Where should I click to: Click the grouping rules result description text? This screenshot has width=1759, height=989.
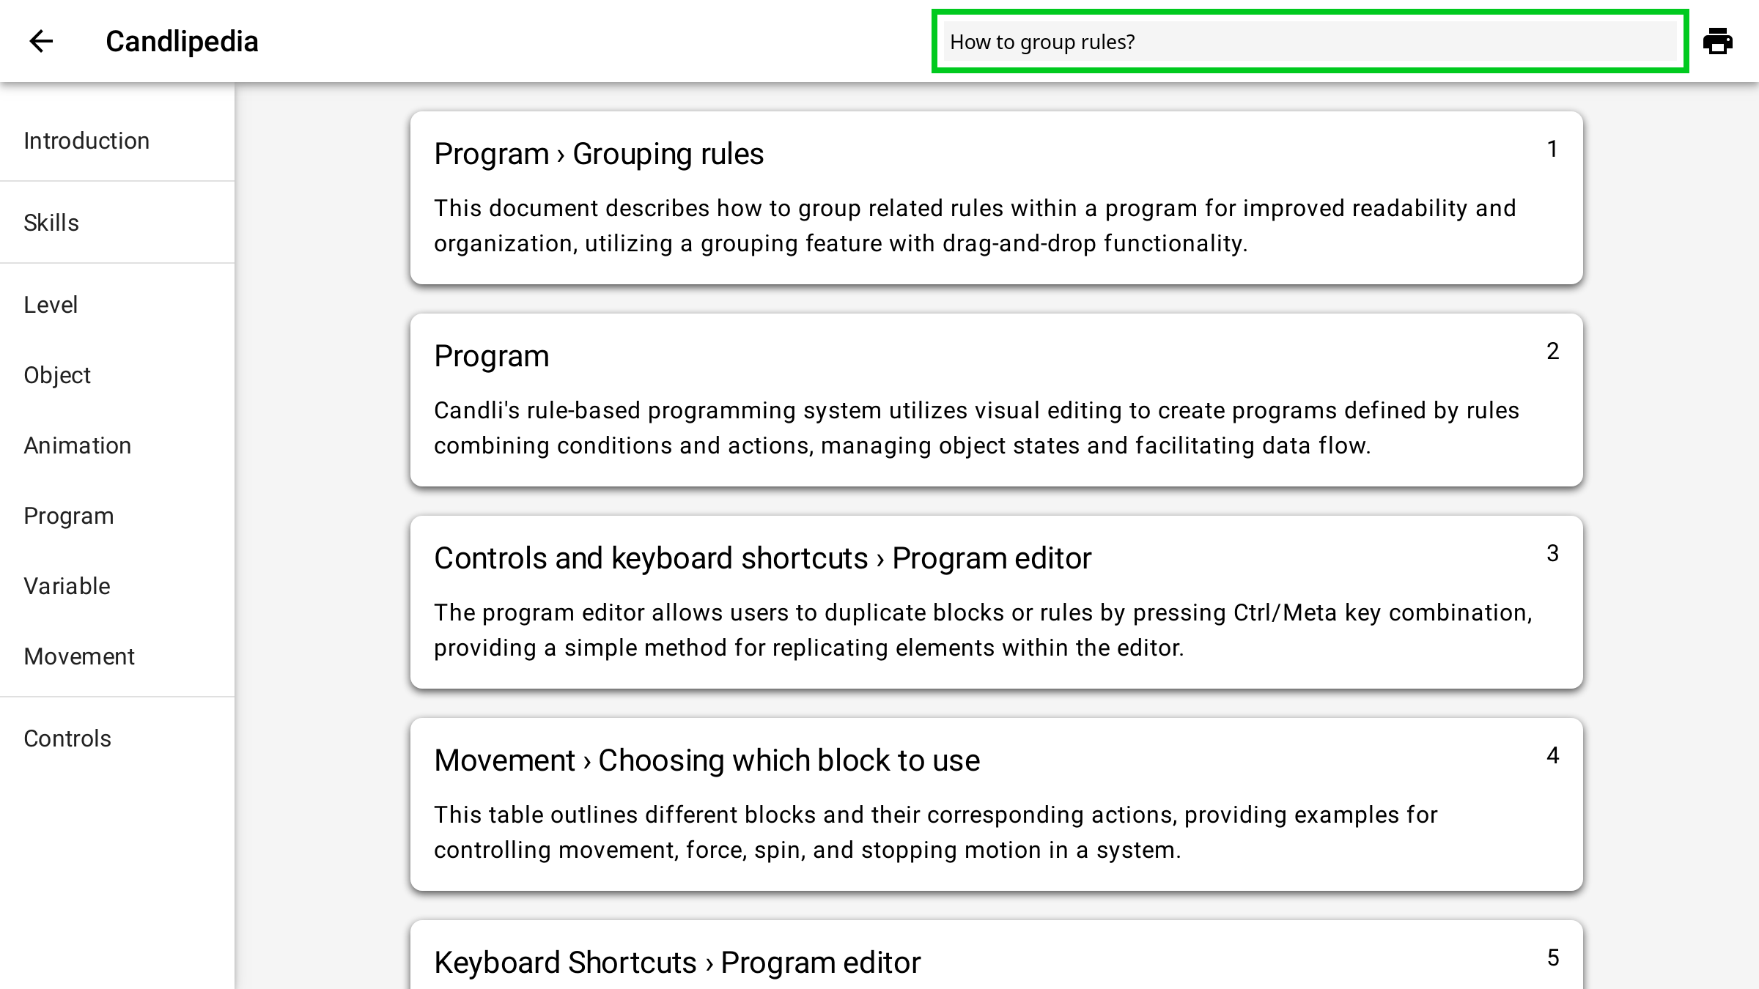975,226
